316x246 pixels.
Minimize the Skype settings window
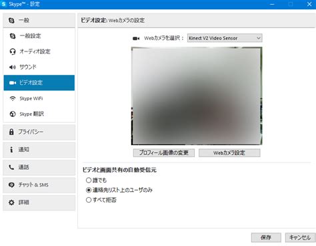pos(272,4)
